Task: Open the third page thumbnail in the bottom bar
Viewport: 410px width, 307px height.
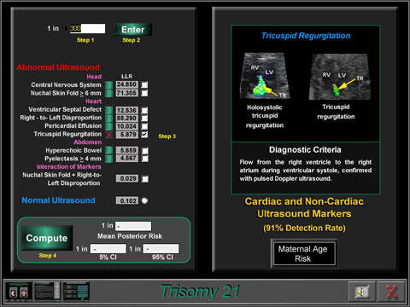Action: pos(76,292)
